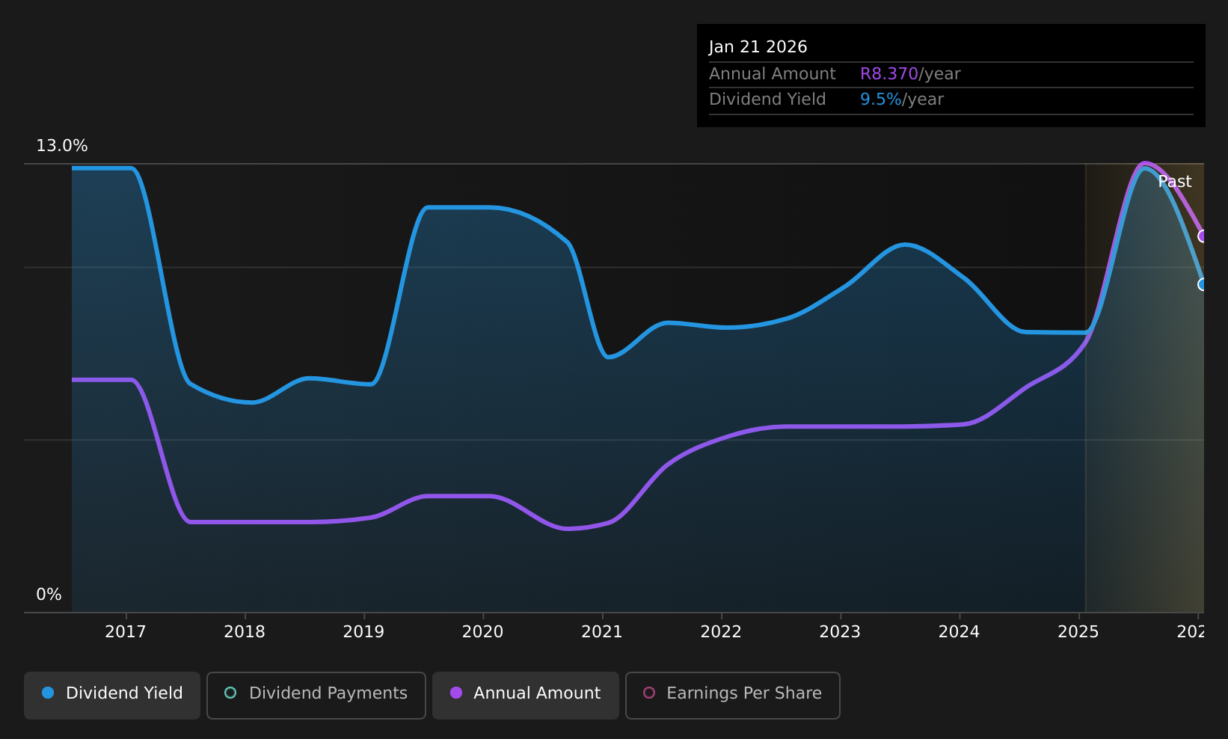Click the 0% y-axis label
This screenshot has height=739, width=1228.
[x=49, y=595]
